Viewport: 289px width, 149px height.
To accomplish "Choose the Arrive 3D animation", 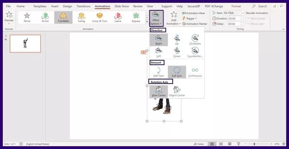I will tap(45, 17).
